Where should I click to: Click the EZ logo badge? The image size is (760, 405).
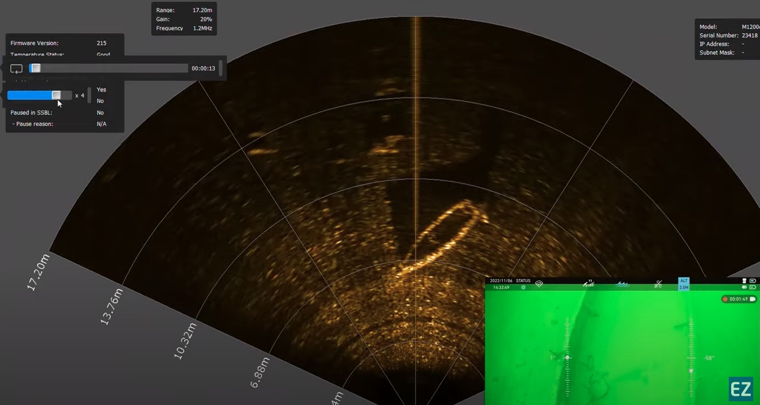pos(741,390)
